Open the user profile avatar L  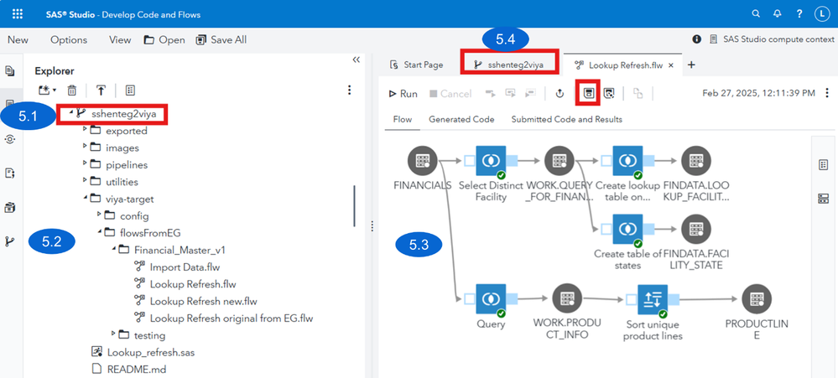pos(821,14)
